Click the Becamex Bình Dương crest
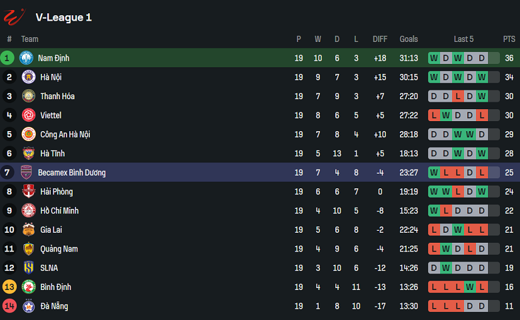The width and height of the screenshot is (520, 320). (x=26, y=173)
